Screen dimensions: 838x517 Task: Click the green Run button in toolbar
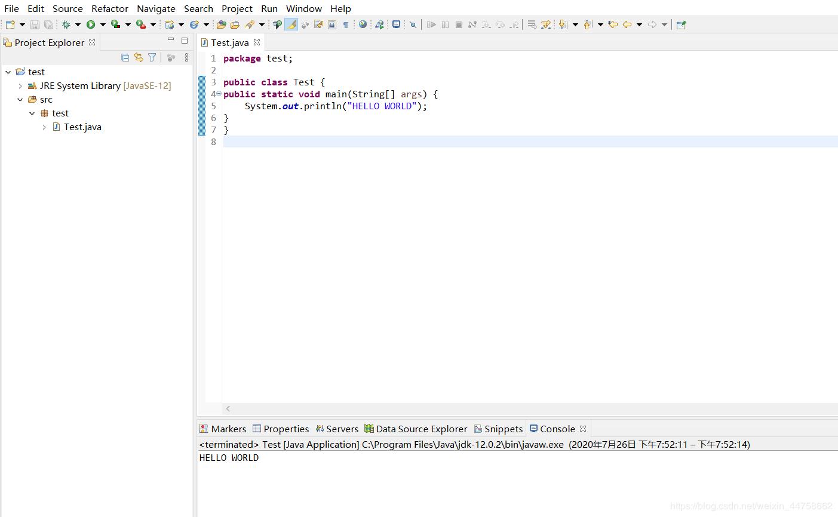(x=90, y=24)
